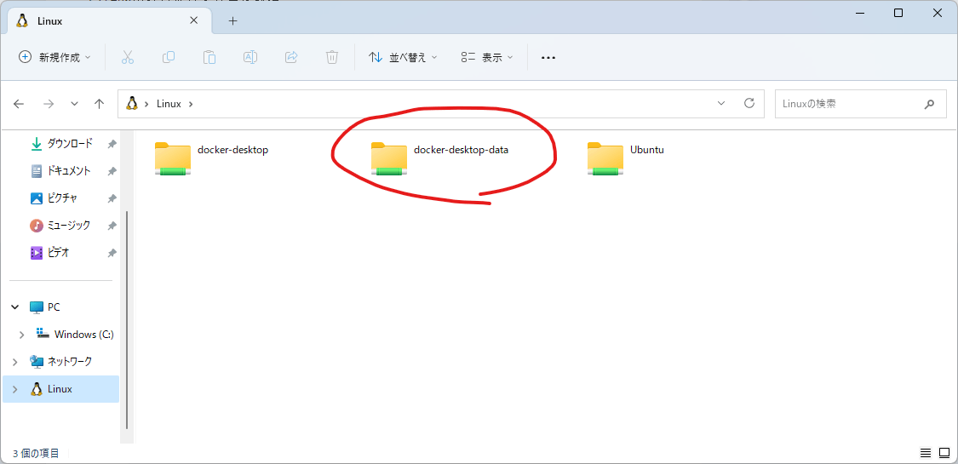Viewport: 958px width, 464px height.
Task: Open the 表示 view dropdown
Action: click(x=487, y=57)
